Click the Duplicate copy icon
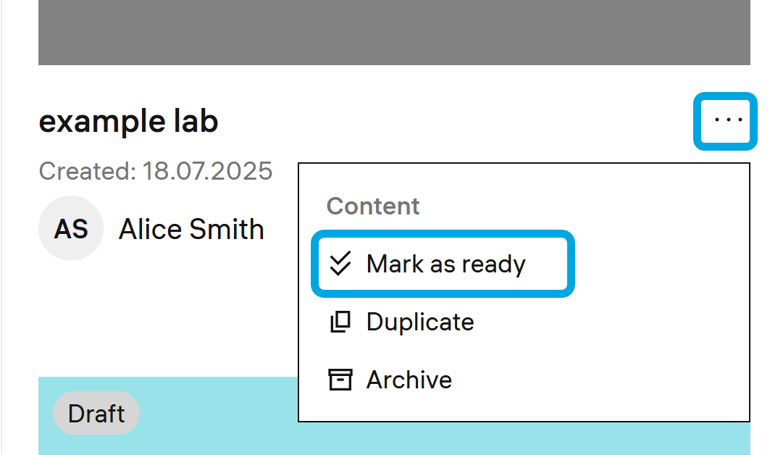770x455 pixels. [340, 322]
